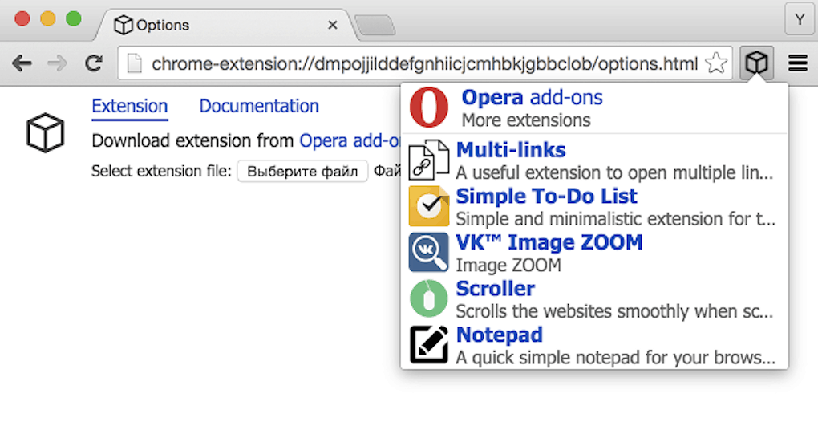Click the address bar URL field

425,63
